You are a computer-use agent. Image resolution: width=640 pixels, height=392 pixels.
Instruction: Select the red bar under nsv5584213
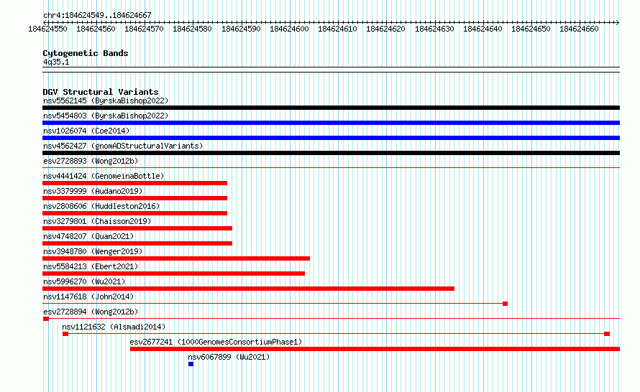coord(173,274)
